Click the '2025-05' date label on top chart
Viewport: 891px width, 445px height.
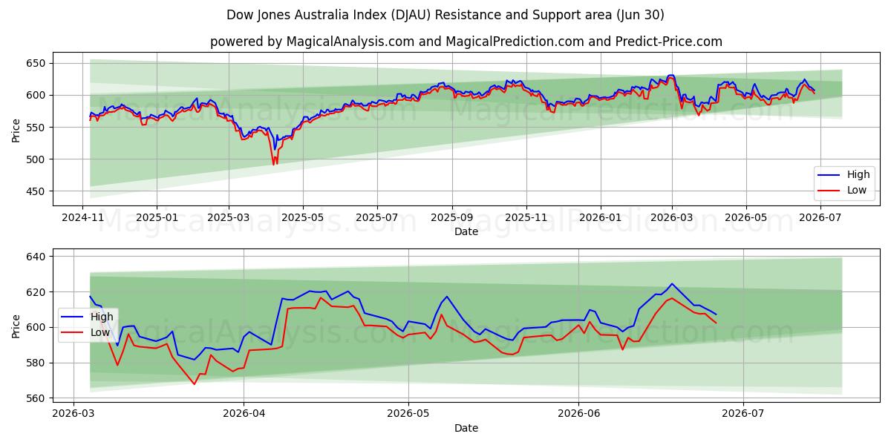click(303, 218)
